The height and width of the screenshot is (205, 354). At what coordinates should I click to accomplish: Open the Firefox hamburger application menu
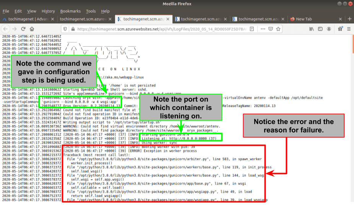click(x=349, y=29)
